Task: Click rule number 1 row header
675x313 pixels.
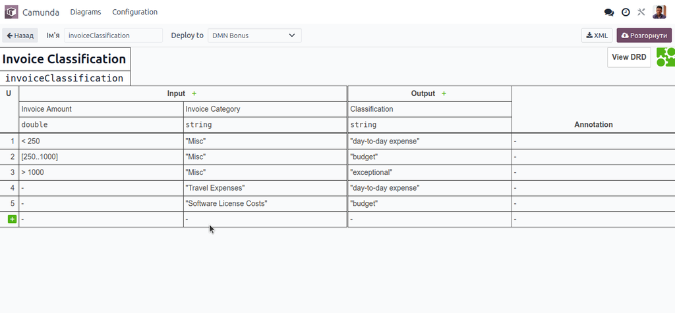Action: (x=9, y=141)
